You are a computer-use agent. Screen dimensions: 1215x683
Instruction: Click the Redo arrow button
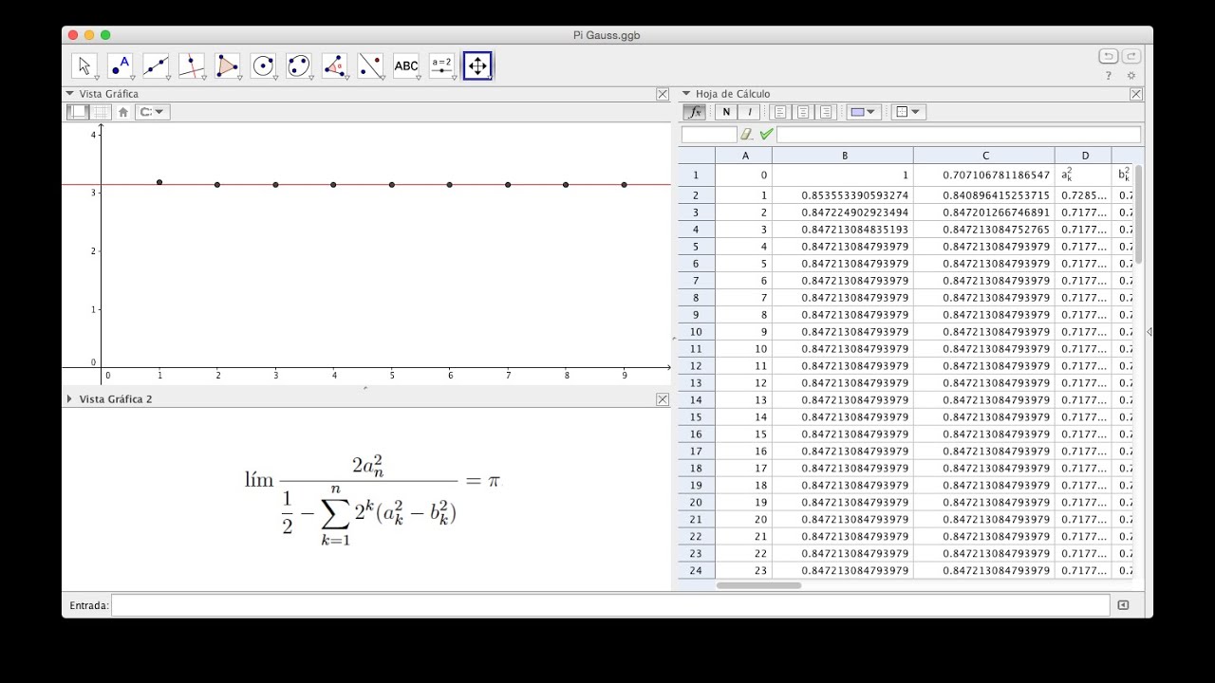coord(1131,56)
